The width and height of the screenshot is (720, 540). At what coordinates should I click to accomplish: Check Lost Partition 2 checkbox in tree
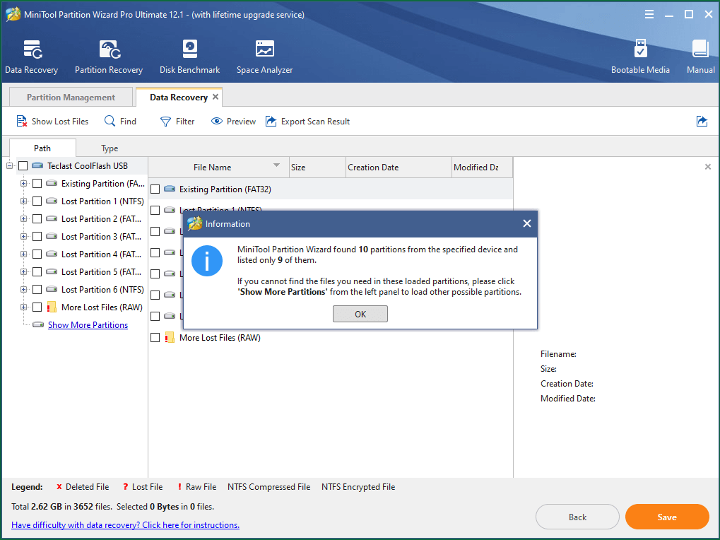tap(37, 218)
